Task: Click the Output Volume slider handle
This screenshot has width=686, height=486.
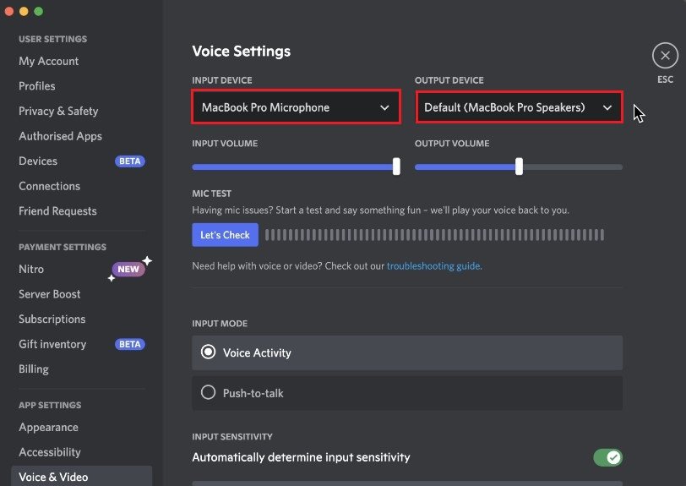Action: [519, 167]
